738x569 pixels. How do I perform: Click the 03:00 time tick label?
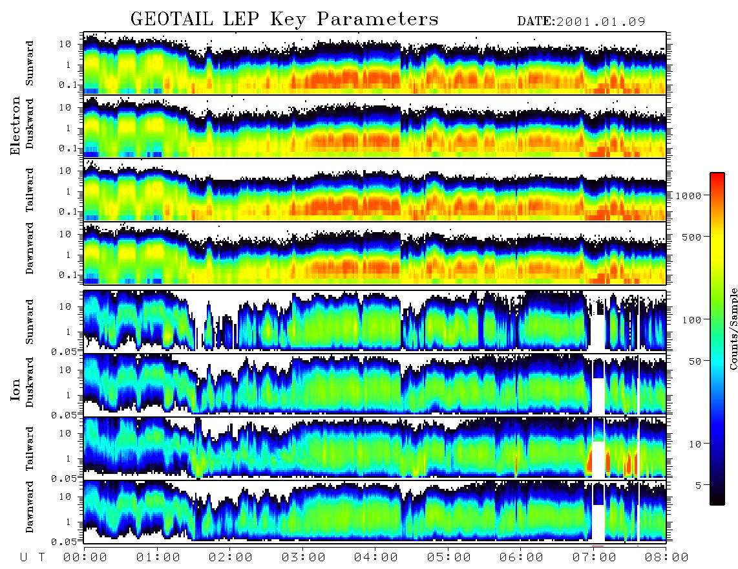(x=304, y=557)
